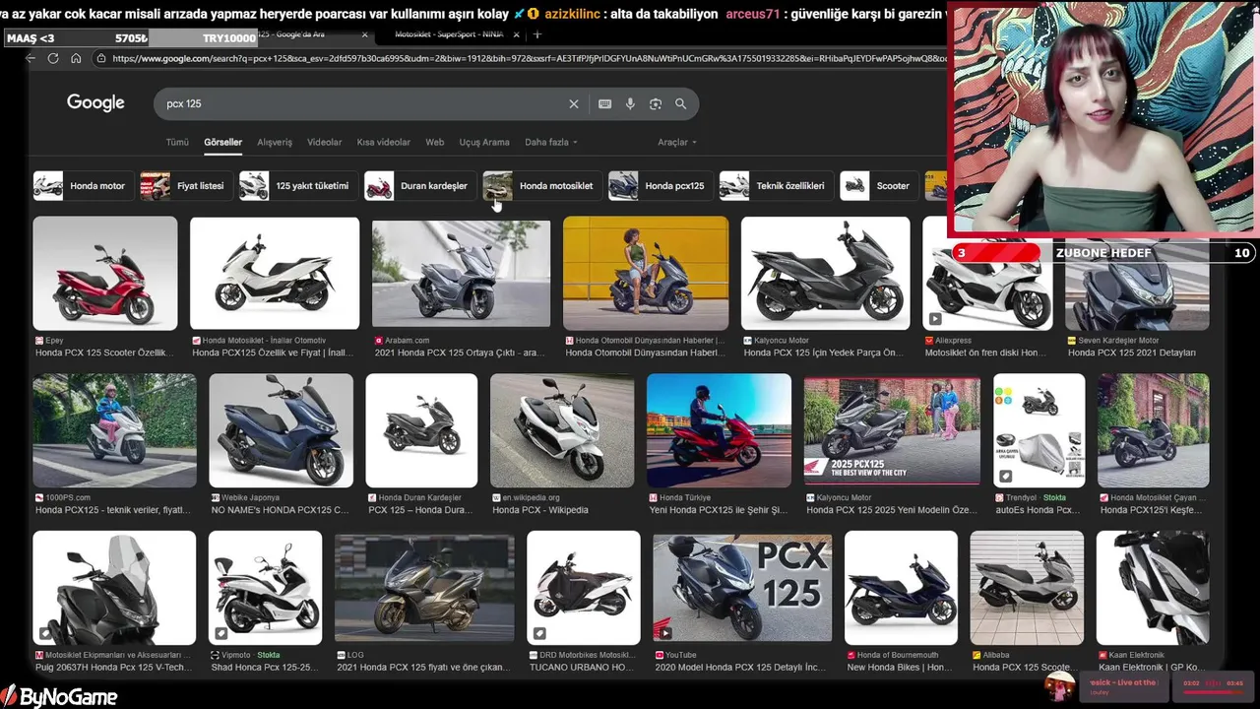The image size is (1260, 709).
Task: Open the Alışveriş tab
Action: tap(275, 142)
